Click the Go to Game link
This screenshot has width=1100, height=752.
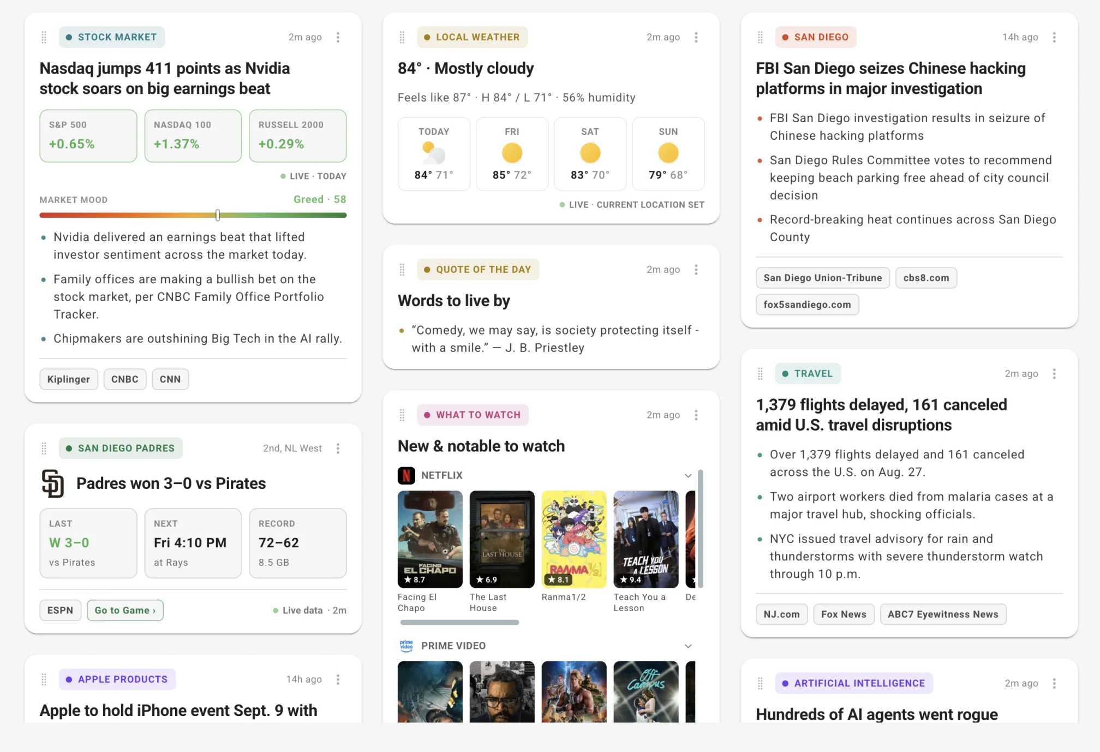click(x=125, y=610)
